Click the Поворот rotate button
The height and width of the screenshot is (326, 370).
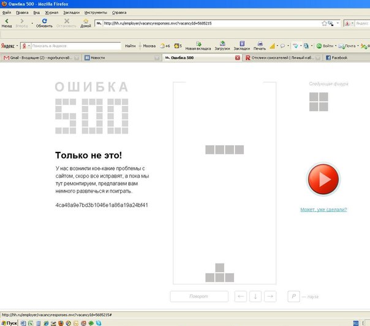199,296
